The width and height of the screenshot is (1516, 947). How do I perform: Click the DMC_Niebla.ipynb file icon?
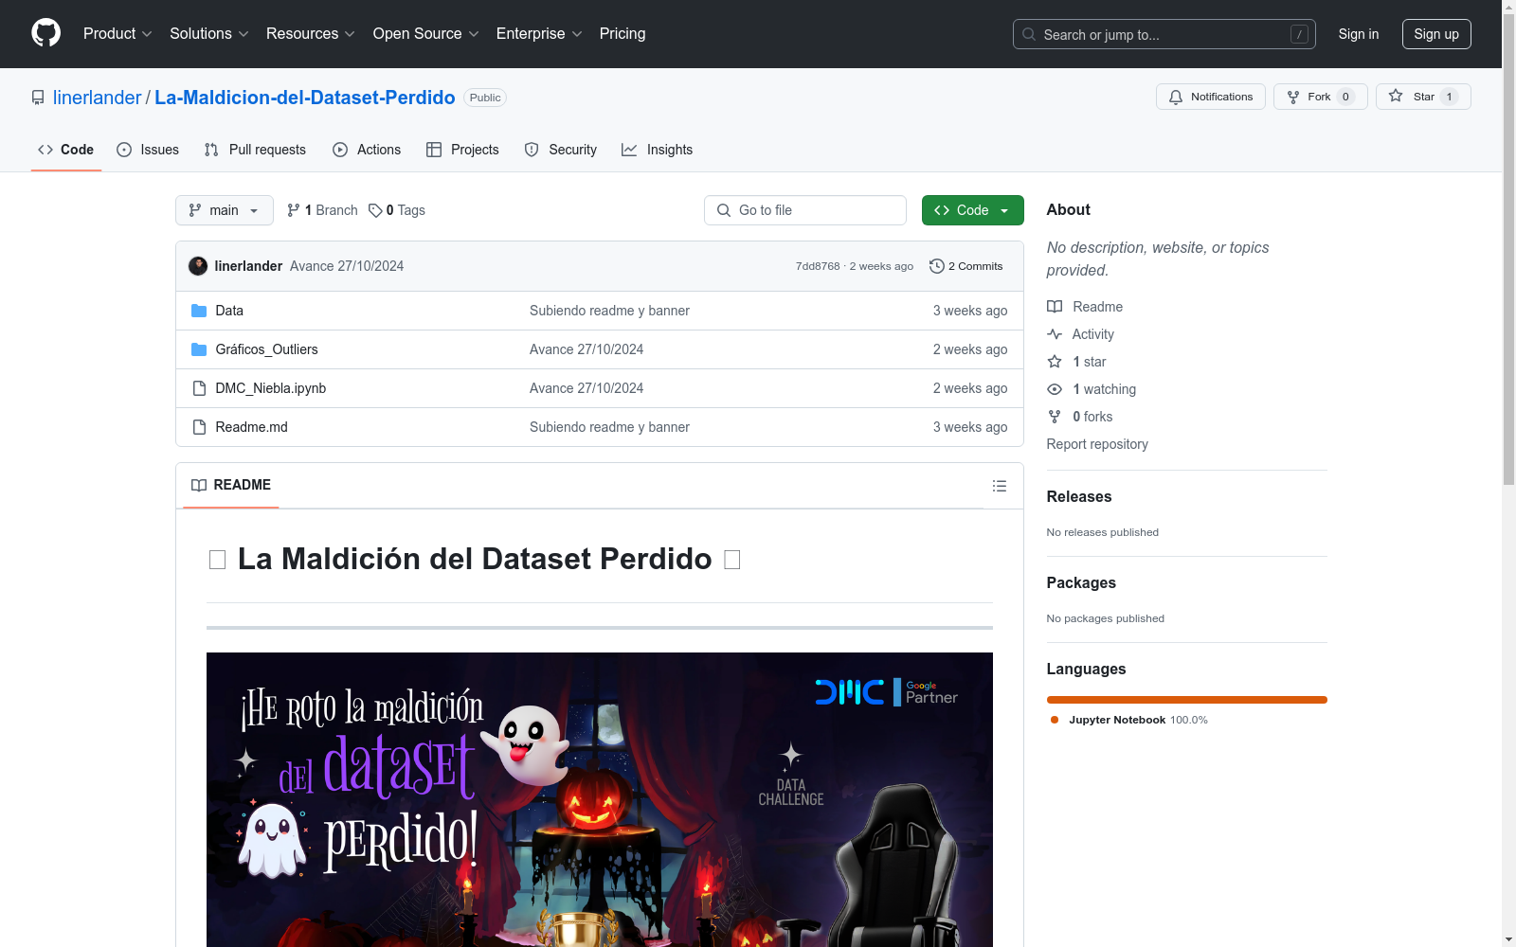pyautogui.click(x=199, y=388)
